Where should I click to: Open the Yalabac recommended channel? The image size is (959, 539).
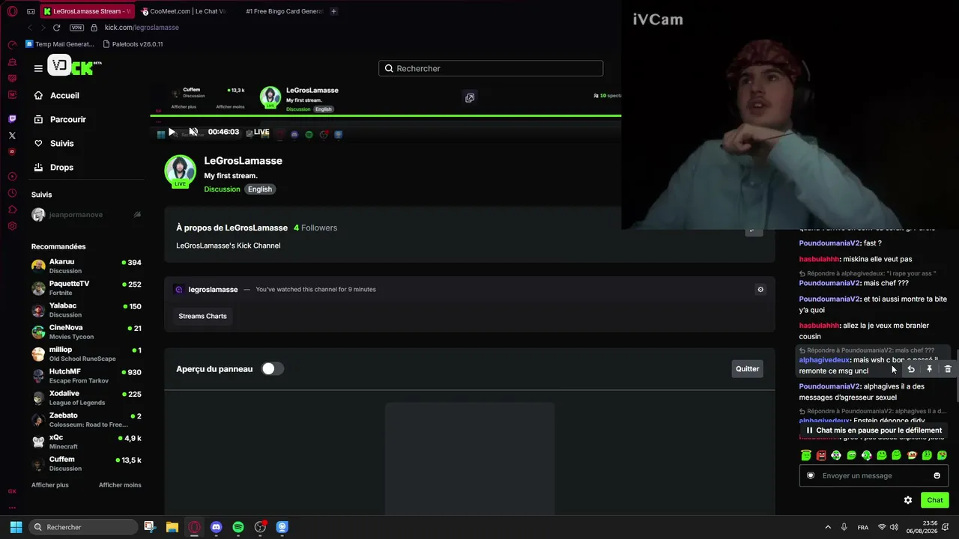click(87, 310)
